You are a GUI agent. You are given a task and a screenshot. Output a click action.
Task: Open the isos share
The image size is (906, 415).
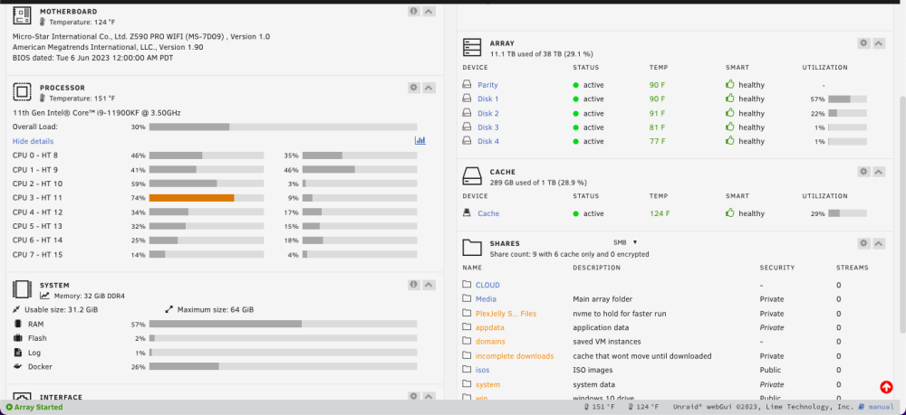tap(483, 370)
